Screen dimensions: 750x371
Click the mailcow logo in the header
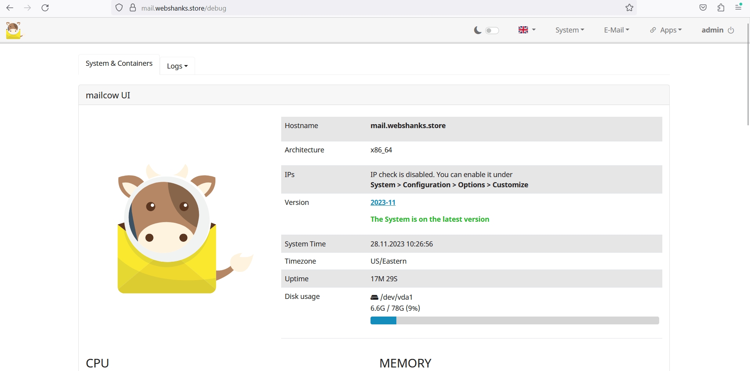[14, 30]
